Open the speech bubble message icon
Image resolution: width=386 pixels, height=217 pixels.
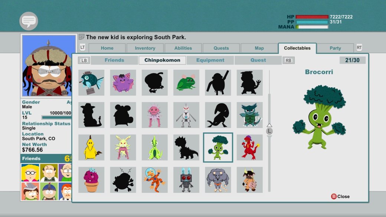pos(29,21)
